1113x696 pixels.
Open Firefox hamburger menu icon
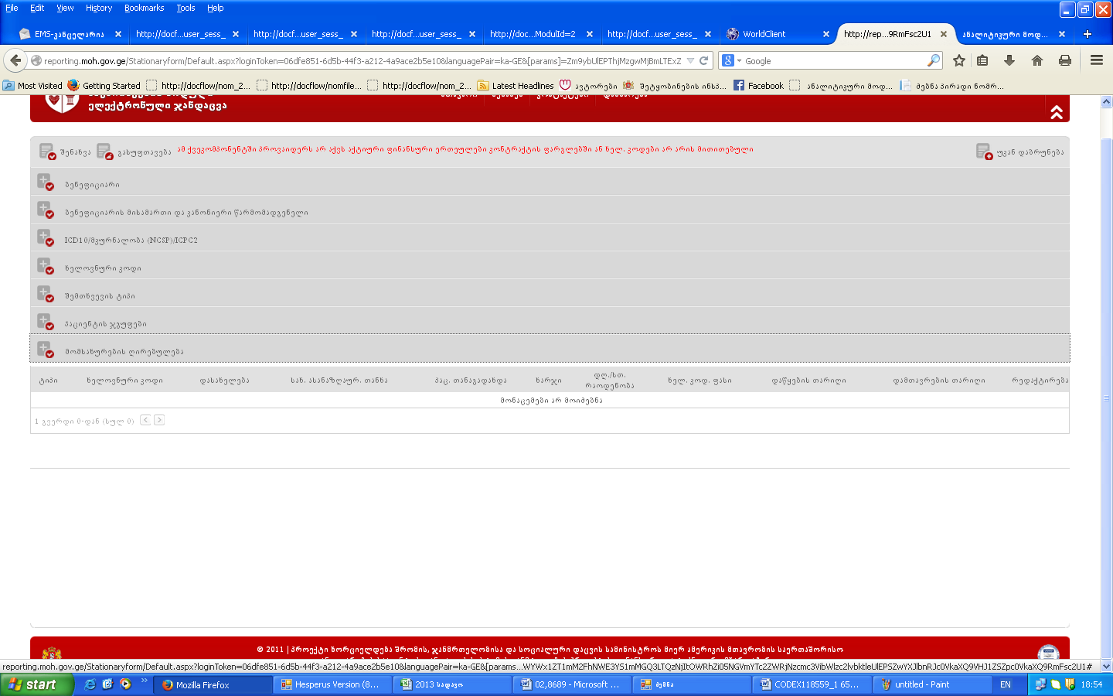pyautogui.click(x=1096, y=60)
